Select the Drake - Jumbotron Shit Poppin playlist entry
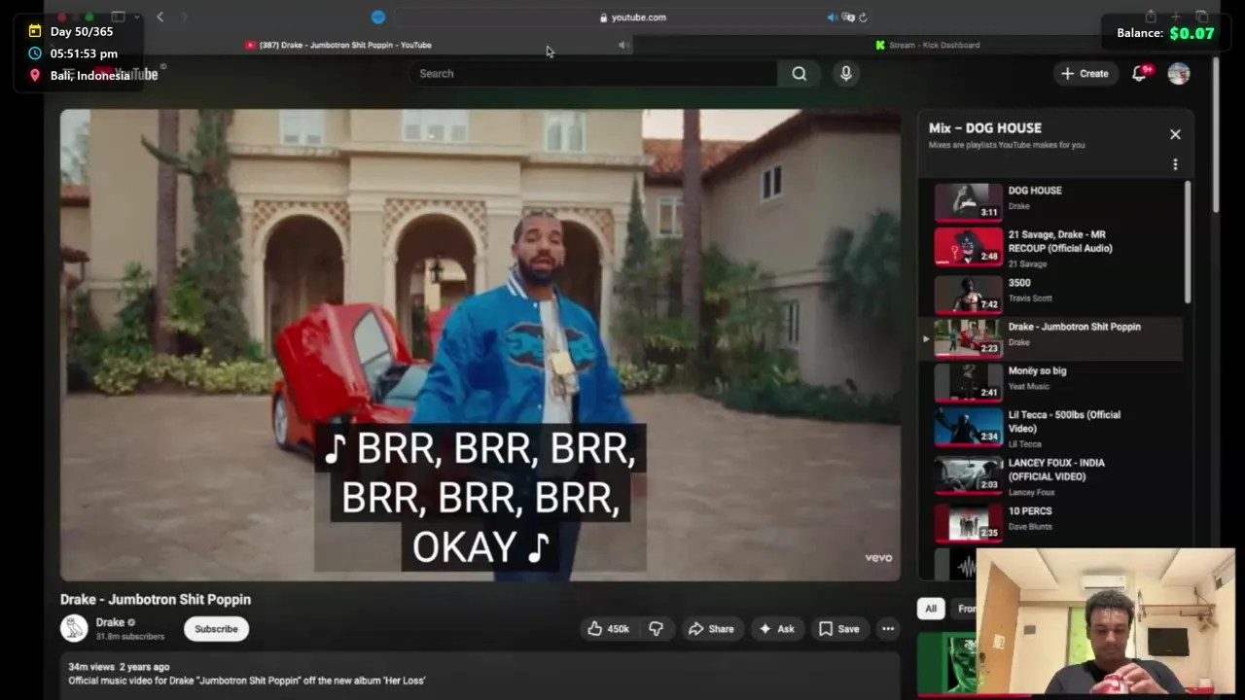Screen dimensions: 1245x700 click(1050, 337)
